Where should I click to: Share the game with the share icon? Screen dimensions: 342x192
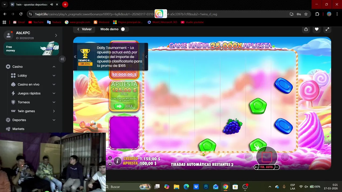(306, 29)
